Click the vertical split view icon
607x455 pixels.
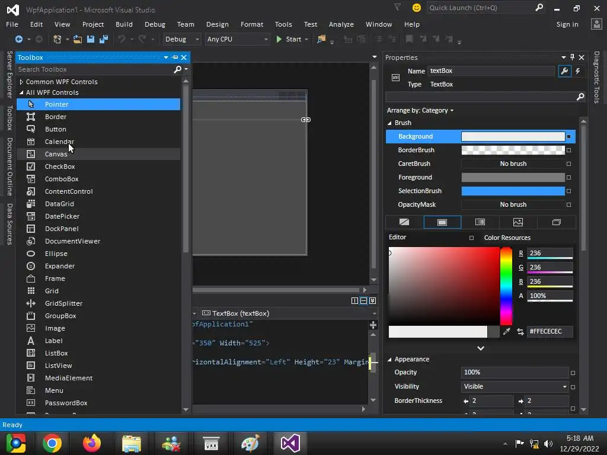click(354, 300)
